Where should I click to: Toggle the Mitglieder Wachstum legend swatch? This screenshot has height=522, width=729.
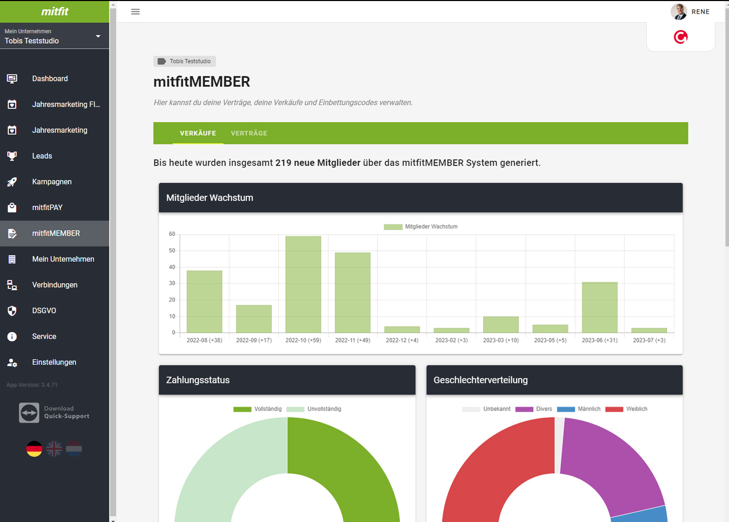pyautogui.click(x=393, y=227)
